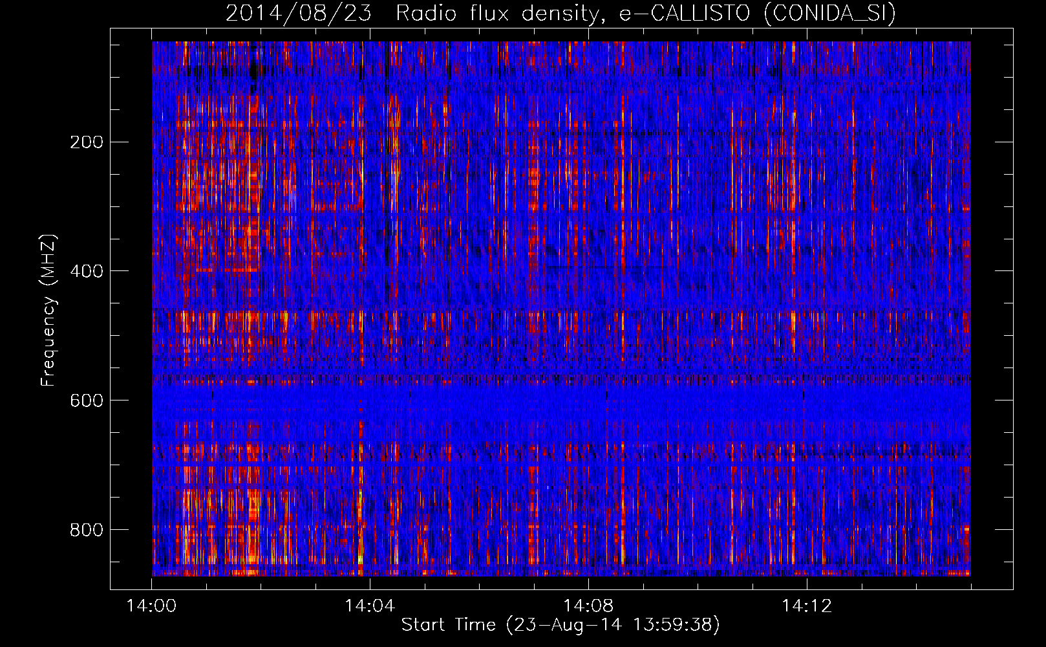The image size is (1046, 647).
Task: Click the '14:08' time tick label
Action: (588, 606)
